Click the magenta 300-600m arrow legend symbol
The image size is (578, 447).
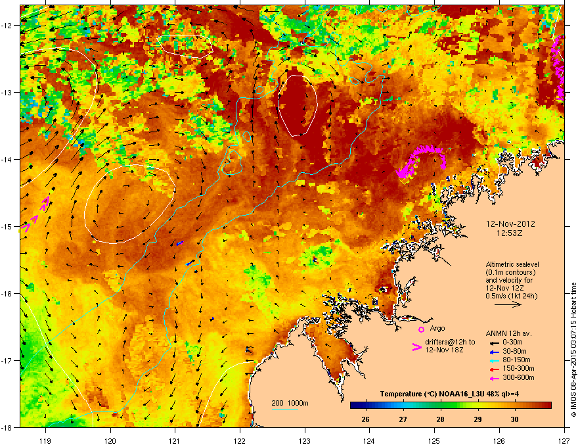[x=495, y=379]
